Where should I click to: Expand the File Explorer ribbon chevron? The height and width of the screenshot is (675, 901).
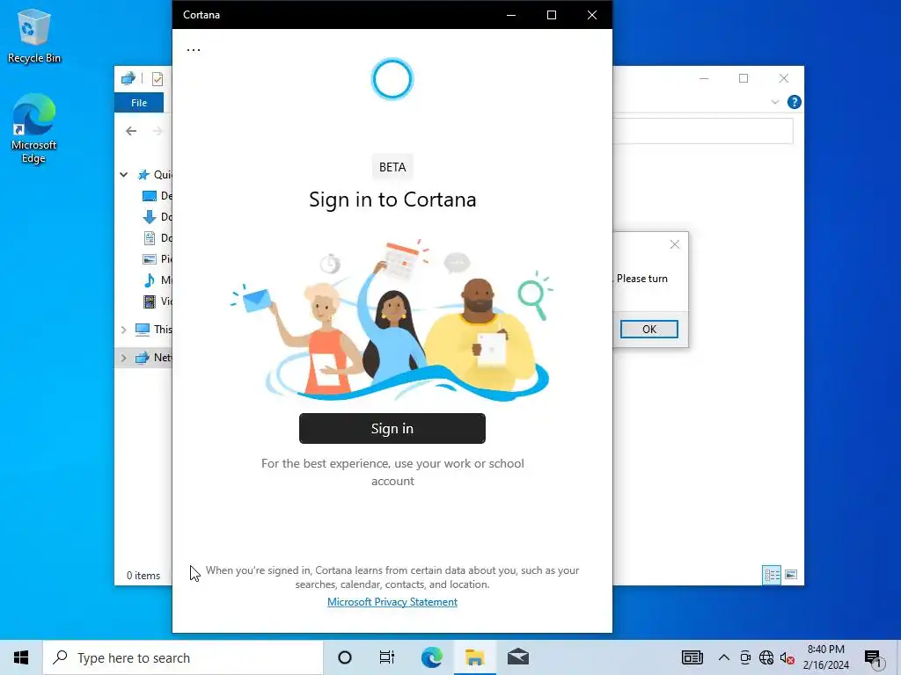click(x=774, y=102)
